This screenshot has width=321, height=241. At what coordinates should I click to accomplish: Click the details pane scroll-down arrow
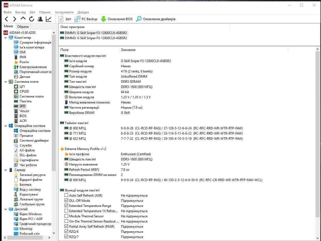[317, 238]
